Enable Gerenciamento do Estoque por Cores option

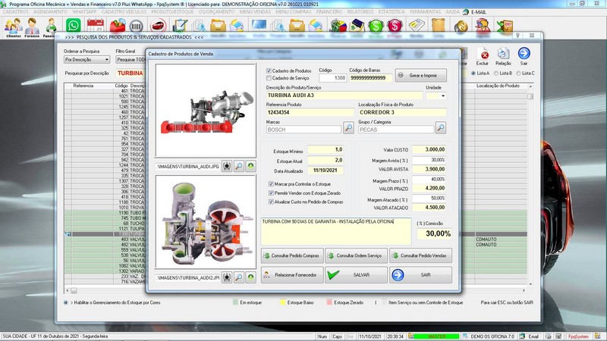pyautogui.click(x=66, y=302)
